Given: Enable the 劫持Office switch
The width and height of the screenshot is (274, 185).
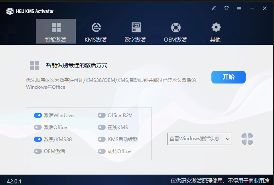Looking at the screenshot, I should point(102,151).
